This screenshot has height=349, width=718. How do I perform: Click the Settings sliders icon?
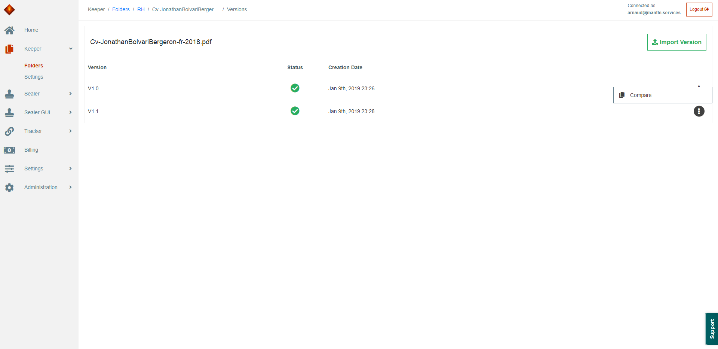[x=9, y=169]
